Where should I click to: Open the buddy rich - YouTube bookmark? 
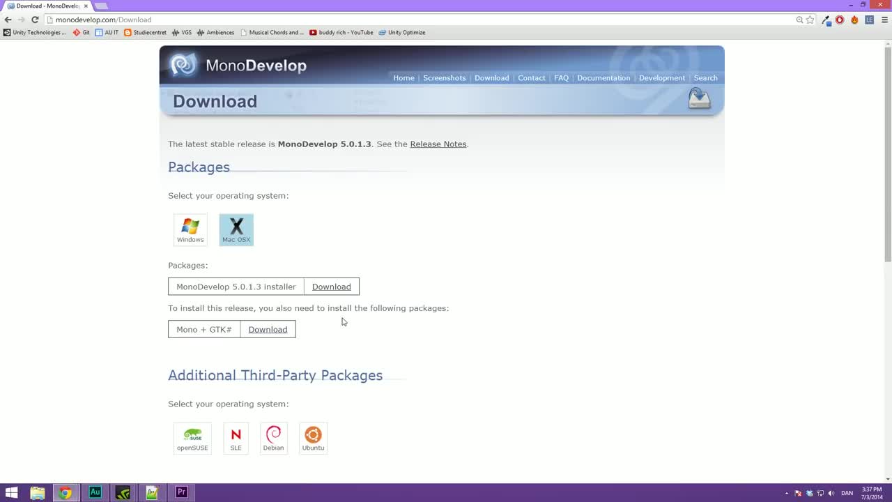click(x=341, y=33)
